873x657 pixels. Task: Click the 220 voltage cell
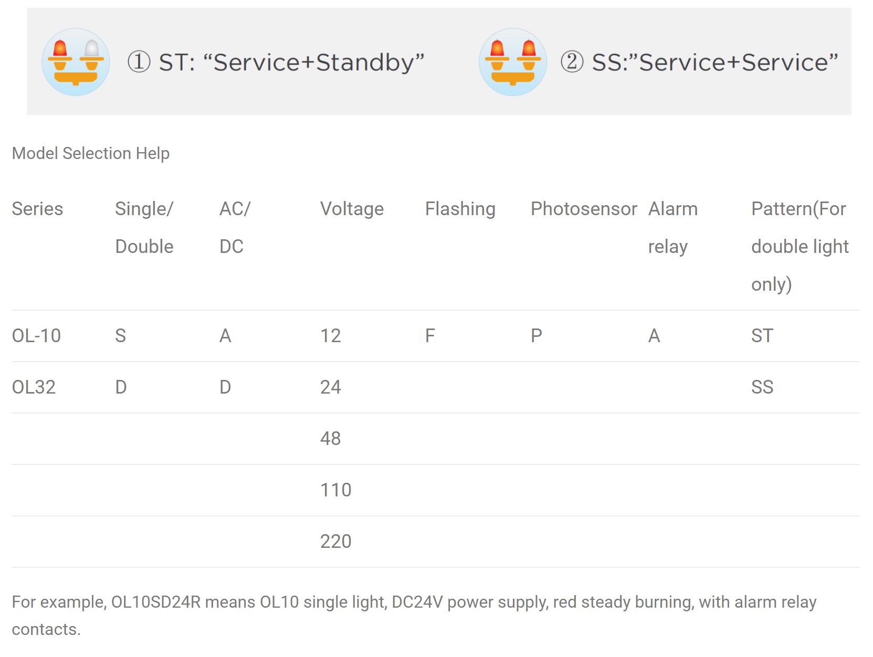[335, 542]
